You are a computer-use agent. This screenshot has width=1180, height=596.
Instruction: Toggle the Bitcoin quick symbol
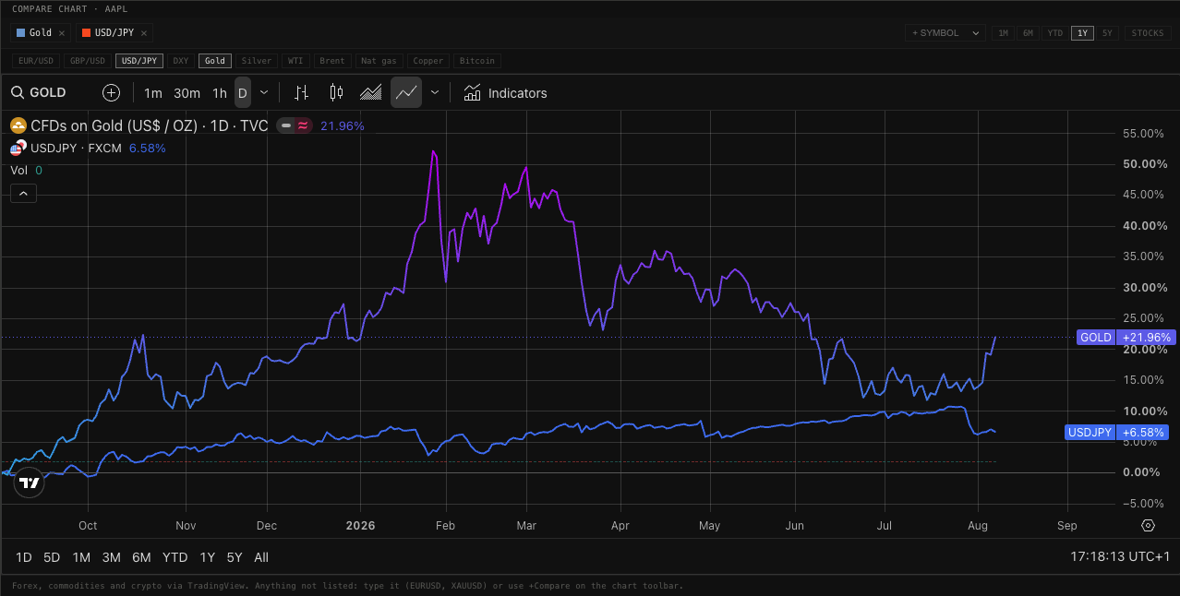click(476, 61)
